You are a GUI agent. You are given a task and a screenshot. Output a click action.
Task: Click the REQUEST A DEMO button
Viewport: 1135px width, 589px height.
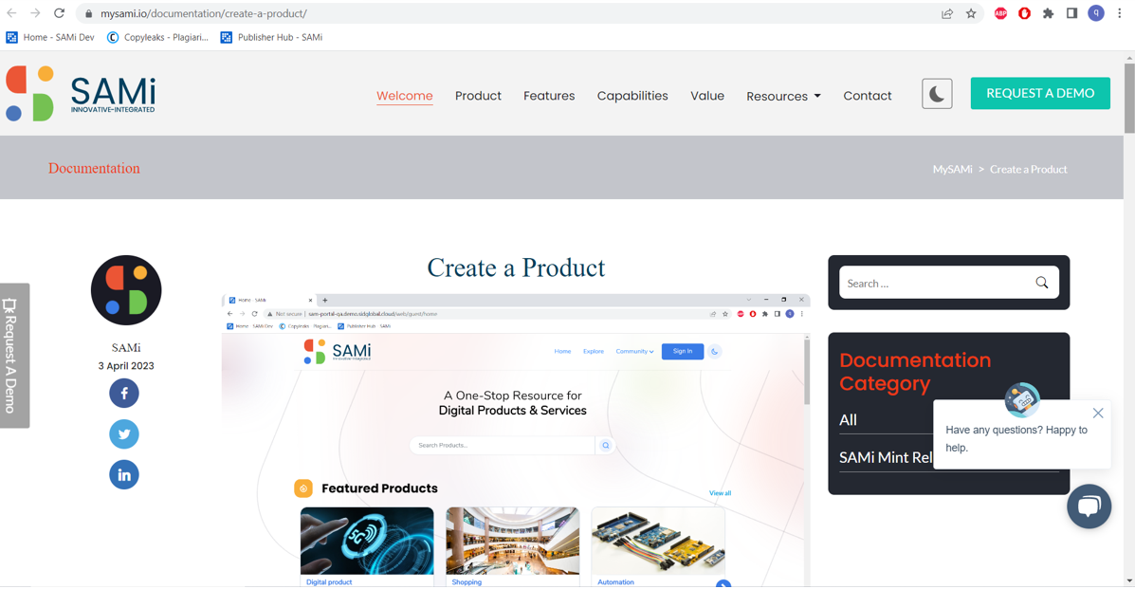pos(1040,94)
